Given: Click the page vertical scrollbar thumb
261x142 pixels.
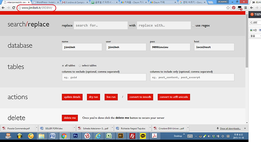Looking at the screenshot, I should 247,41.
